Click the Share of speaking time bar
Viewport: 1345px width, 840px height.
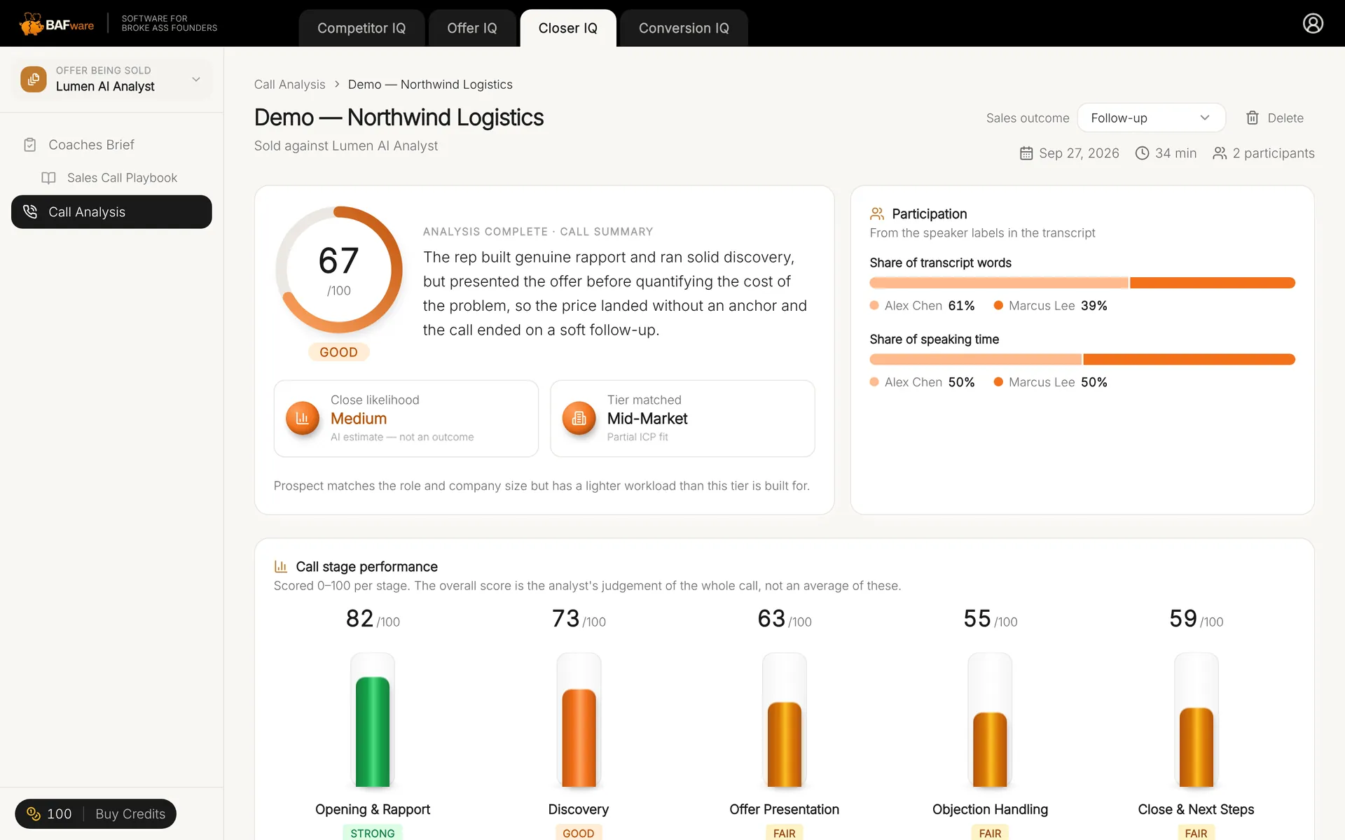(1082, 359)
